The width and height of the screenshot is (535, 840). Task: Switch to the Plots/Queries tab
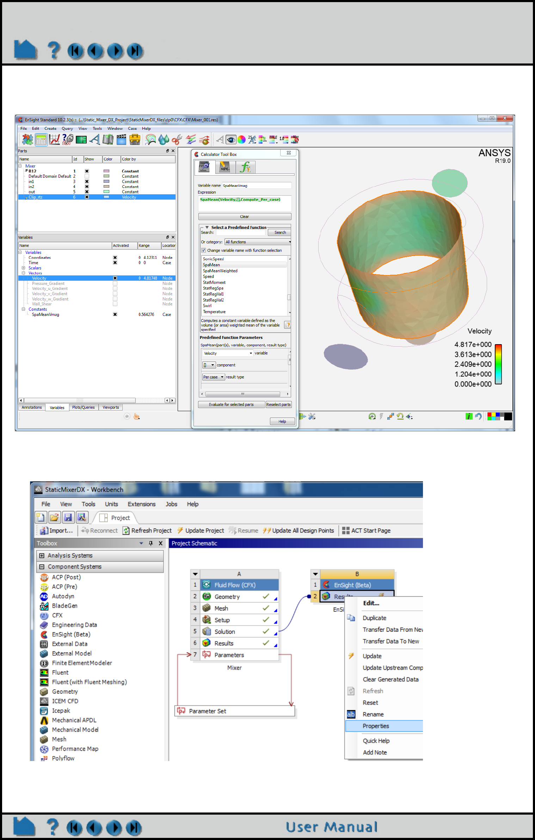click(x=84, y=407)
